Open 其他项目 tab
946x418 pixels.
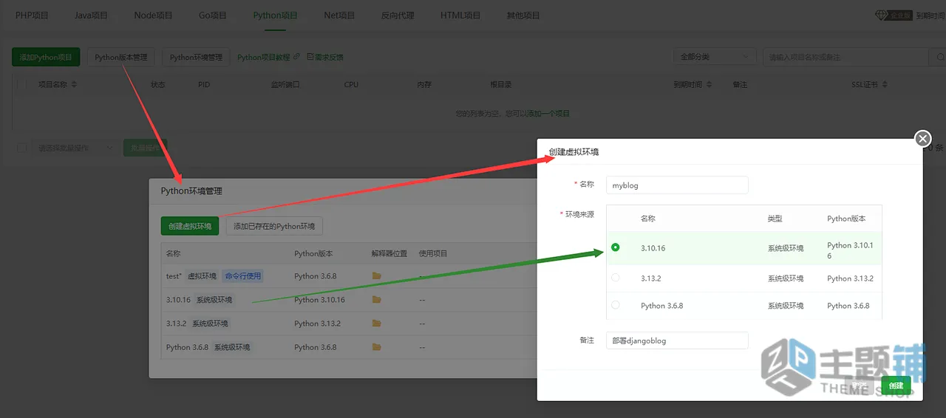tap(523, 16)
